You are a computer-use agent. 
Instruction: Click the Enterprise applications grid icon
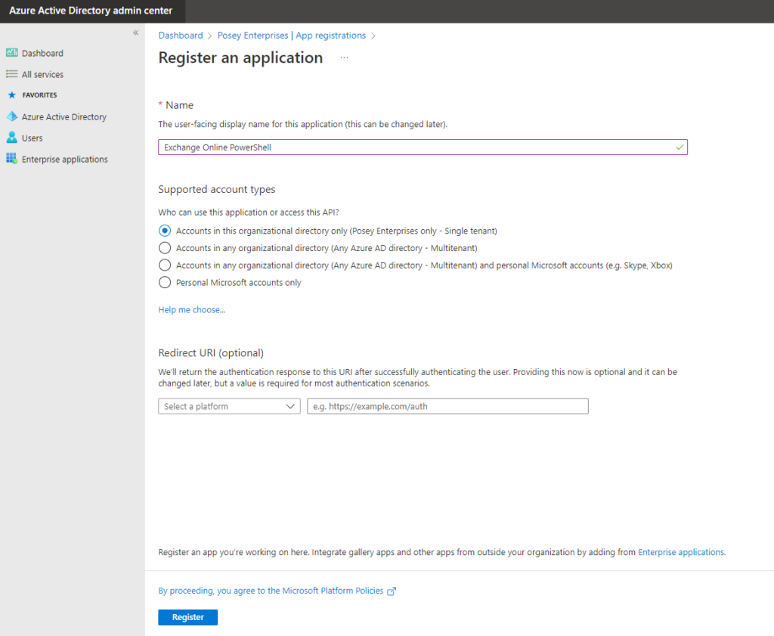(x=12, y=159)
